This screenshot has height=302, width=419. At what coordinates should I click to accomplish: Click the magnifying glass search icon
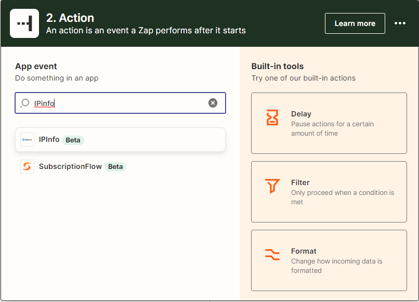24,103
